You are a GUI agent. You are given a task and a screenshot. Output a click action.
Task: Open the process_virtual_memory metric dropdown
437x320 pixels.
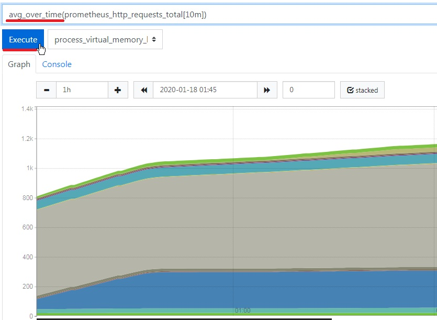point(105,40)
